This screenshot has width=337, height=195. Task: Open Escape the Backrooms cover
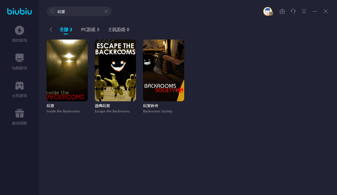pyautogui.click(x=115, y=70)
